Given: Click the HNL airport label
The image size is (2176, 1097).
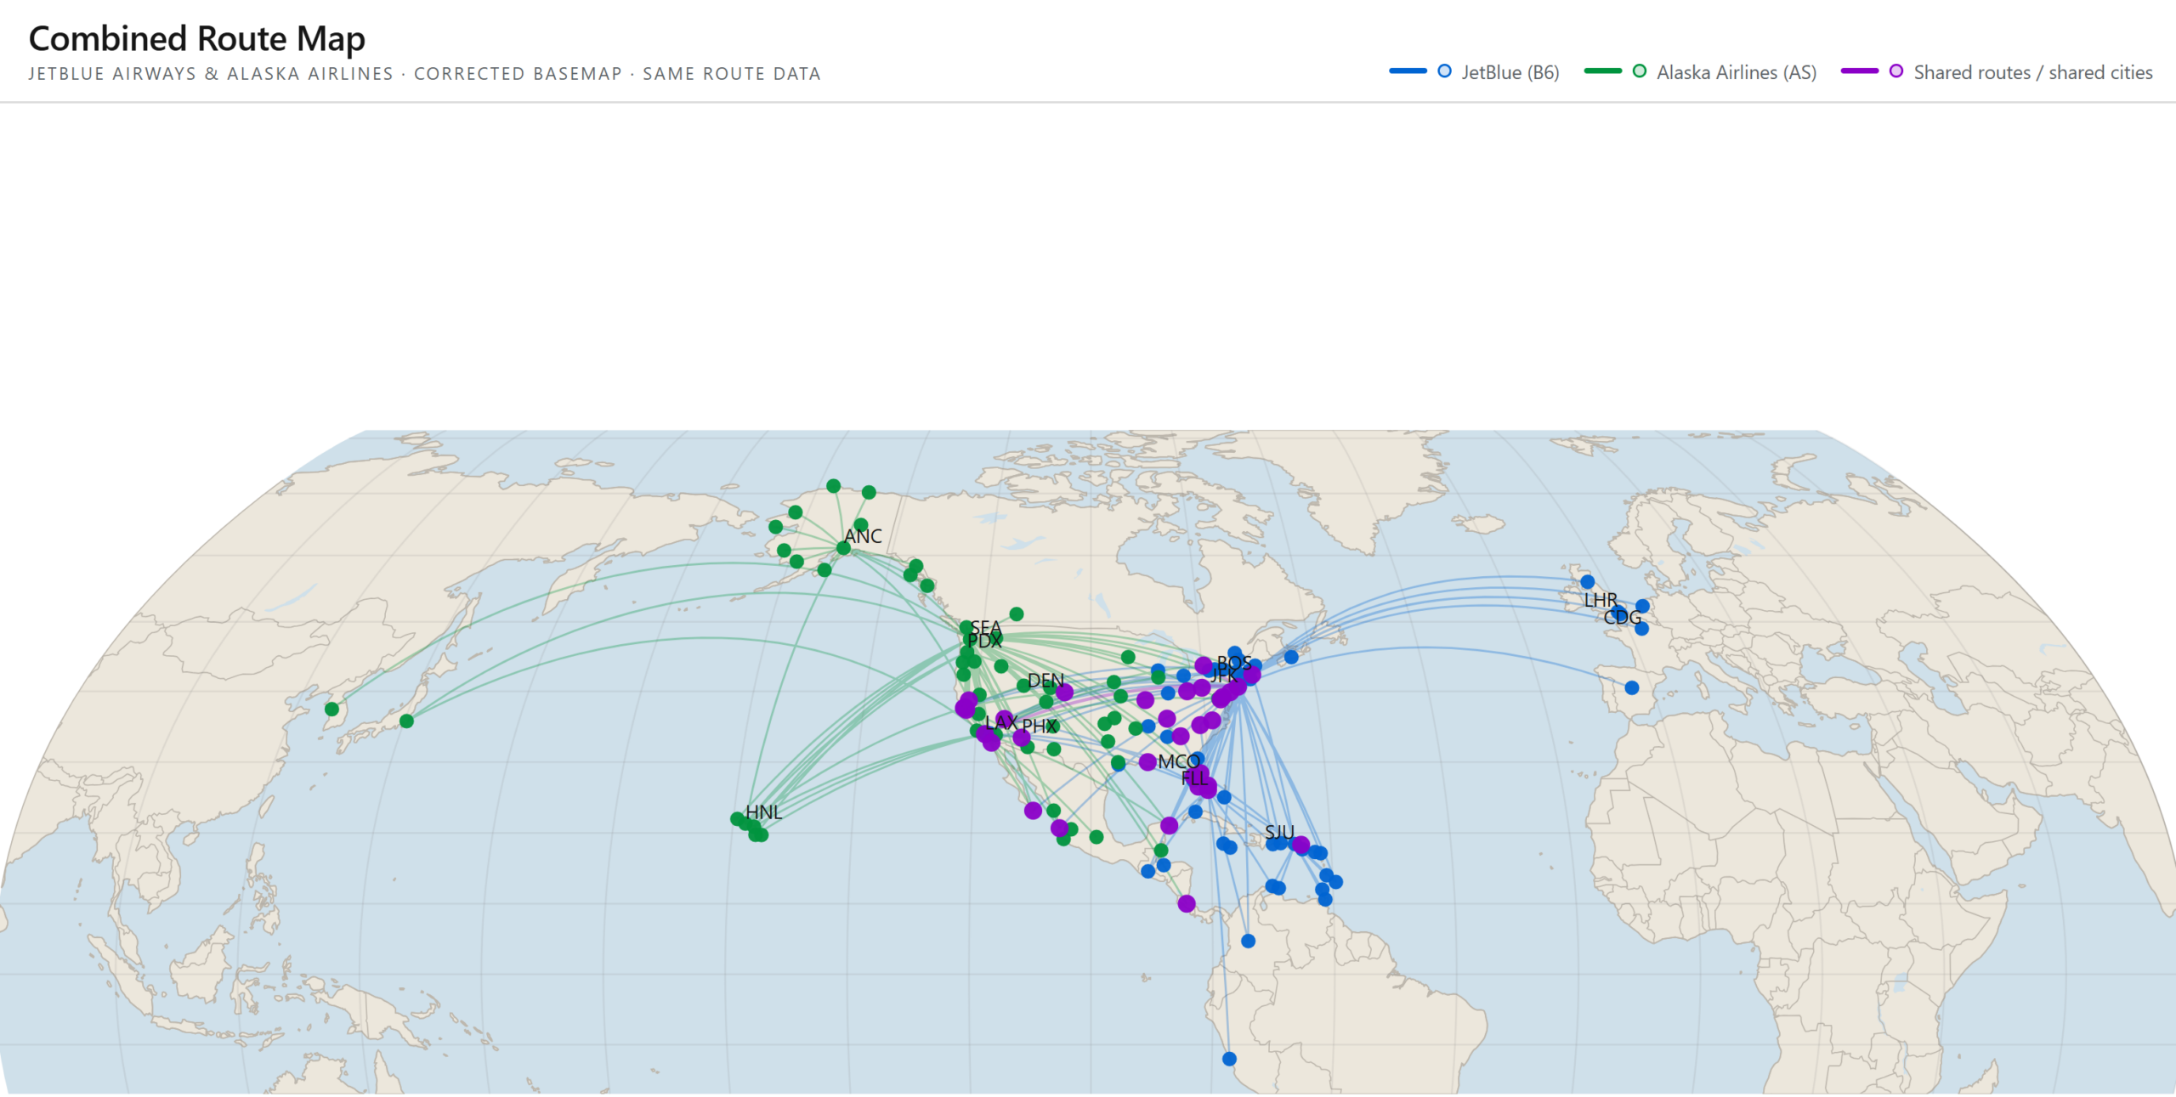Looking at the screenshot, I should 763,812.
